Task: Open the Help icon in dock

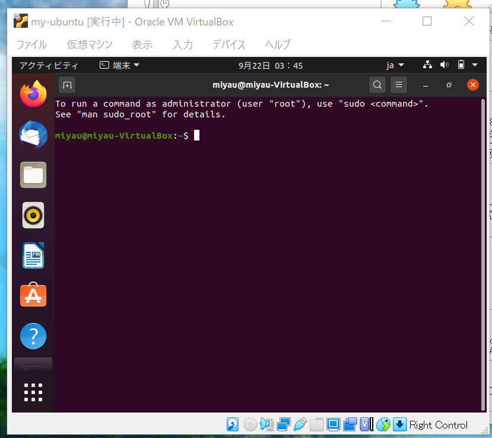Action: (33, 336)
